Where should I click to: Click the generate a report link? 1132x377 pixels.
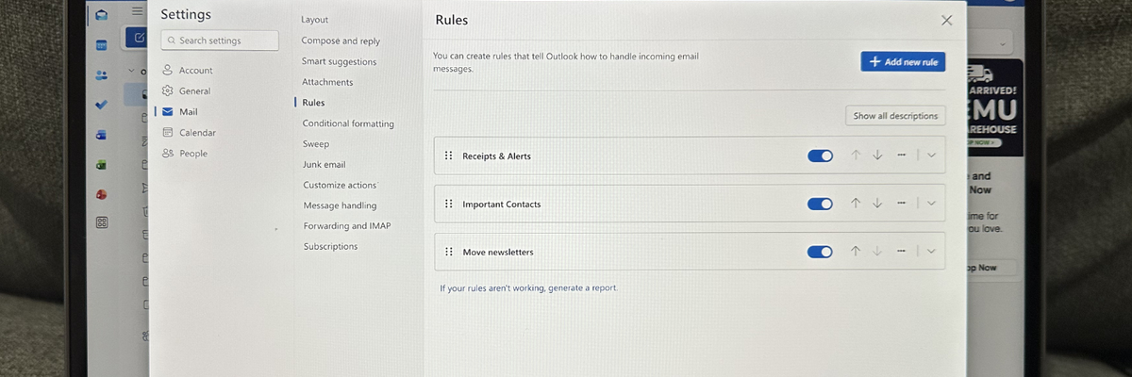coord(583,287)
